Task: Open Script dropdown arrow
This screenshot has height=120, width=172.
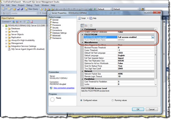Action: 88,18
